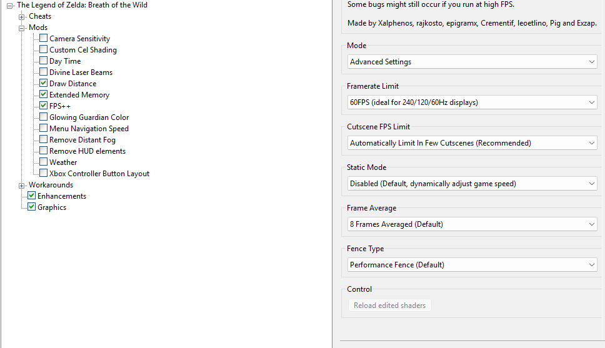Open the Fence Type dropdown
The image size is (605, 348).
[472, 265]
